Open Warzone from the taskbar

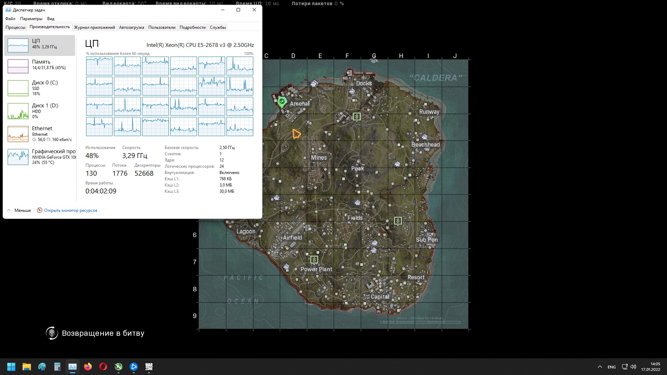click(x=149, y=367)
